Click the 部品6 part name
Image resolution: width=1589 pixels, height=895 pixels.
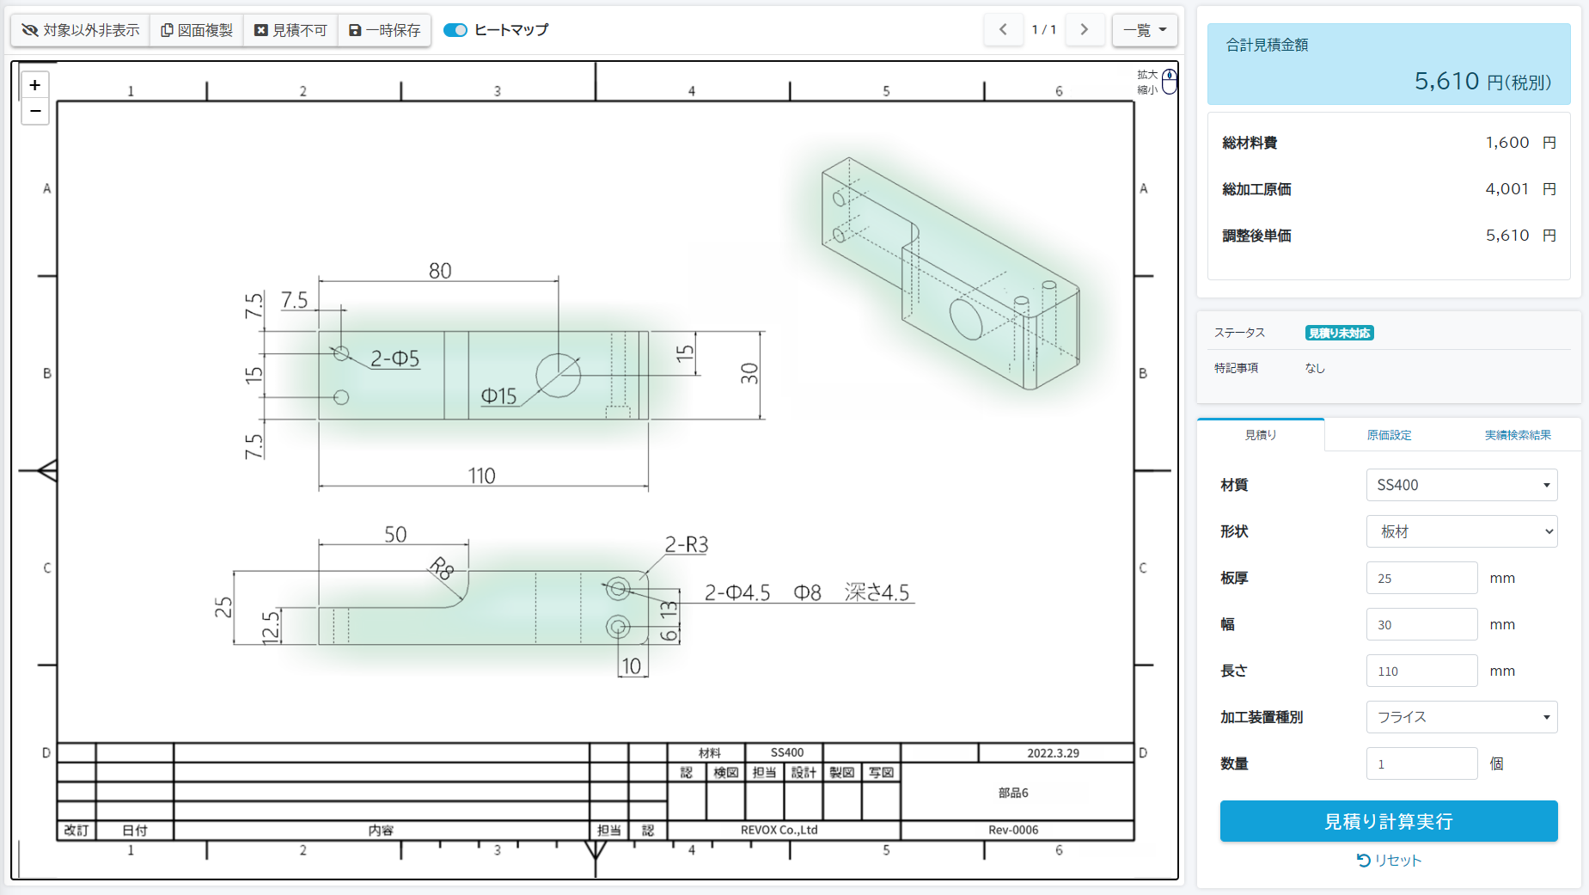coord(1013,793)
